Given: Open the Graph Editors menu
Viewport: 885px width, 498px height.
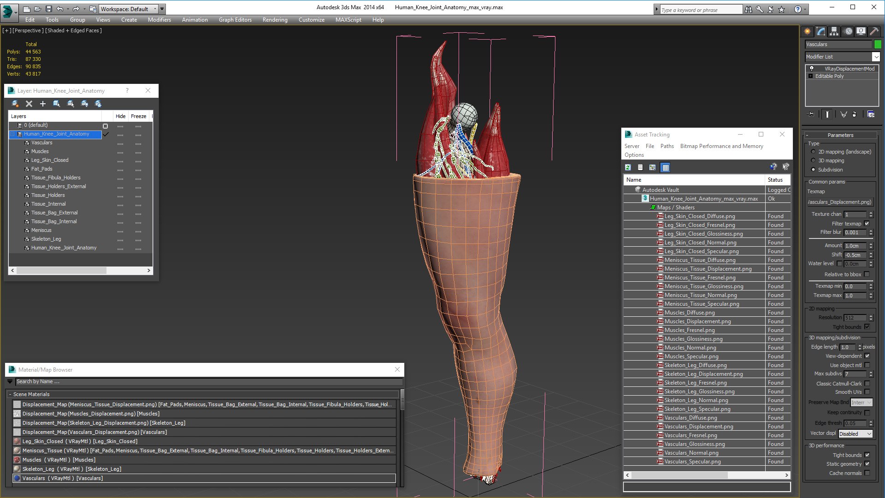Looking at the screenshot, I should coord(235,20).
